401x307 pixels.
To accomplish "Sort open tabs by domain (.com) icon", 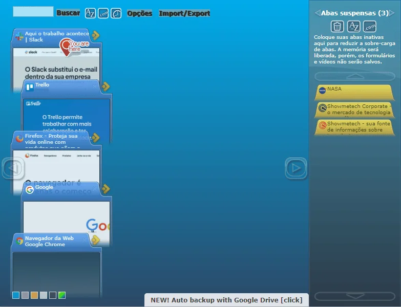I will (x=103, y=13).
